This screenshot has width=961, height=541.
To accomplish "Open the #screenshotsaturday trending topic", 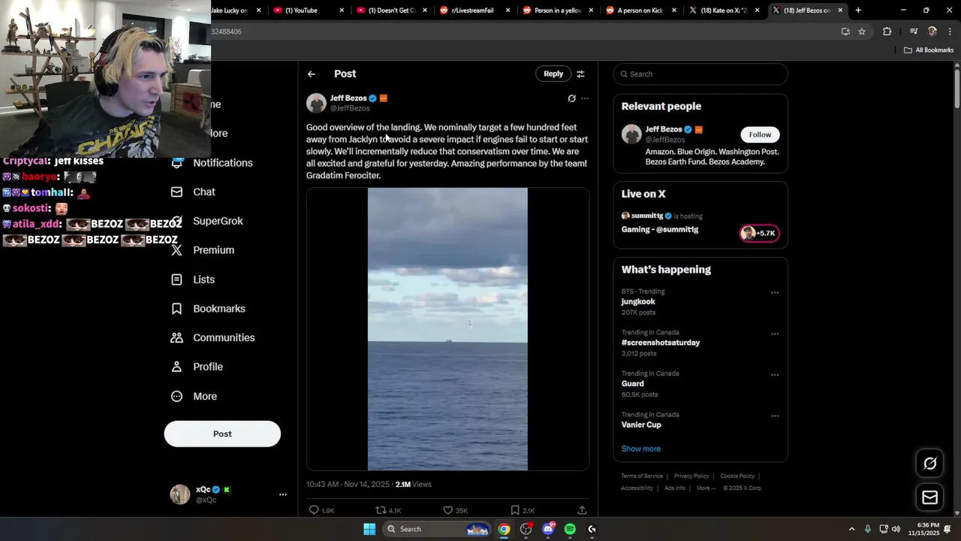I will point(661,343).
